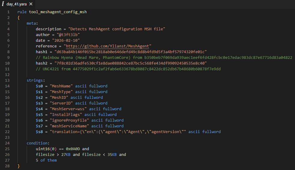Click the 'meta' section keyword
The height and width of the screenshot is (170, 295).
coord(31,23)
